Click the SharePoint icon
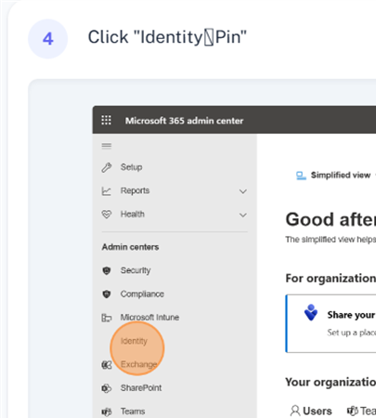 (107, 388)
